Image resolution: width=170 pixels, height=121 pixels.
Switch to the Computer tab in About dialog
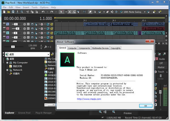coord(72,48)
